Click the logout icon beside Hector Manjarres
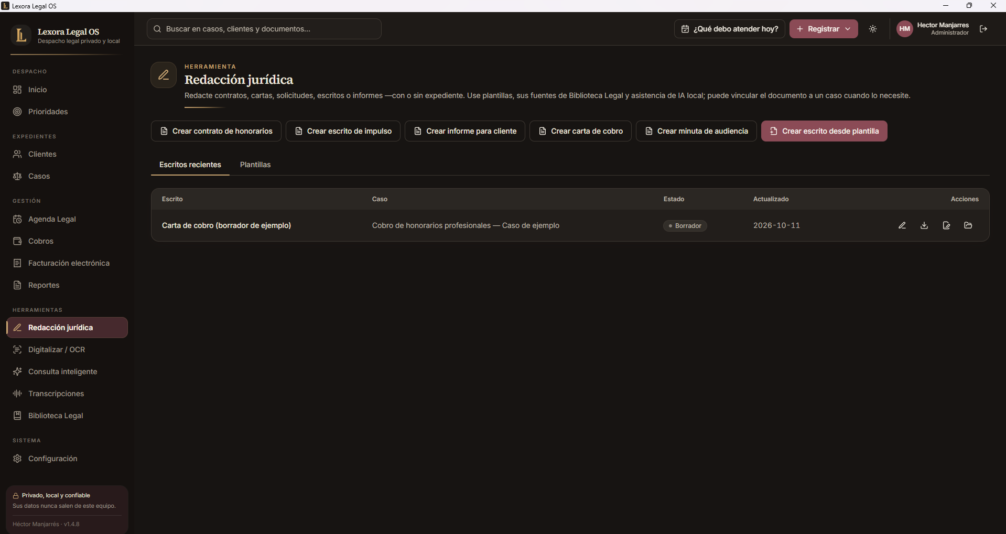This screenshot has width=1006, height=534. [983, 29]
